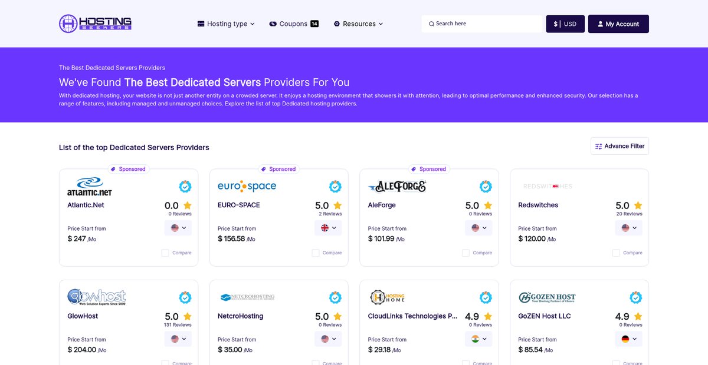Image resolution: width=708 pixels, height=365 pixels.
Task: Open the USD currency selector
Action: [x=565, y=24]
